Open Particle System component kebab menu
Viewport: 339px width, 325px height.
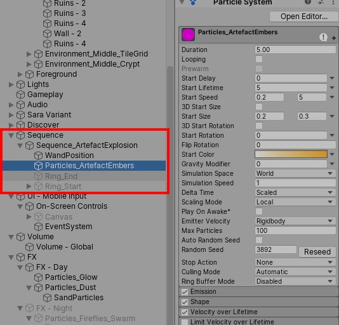click(x=333, y=2)
